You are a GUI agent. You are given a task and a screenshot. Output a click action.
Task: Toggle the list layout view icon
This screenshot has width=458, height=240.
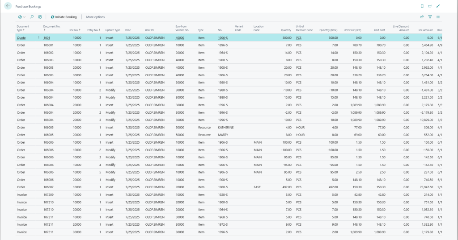[438, 17]
